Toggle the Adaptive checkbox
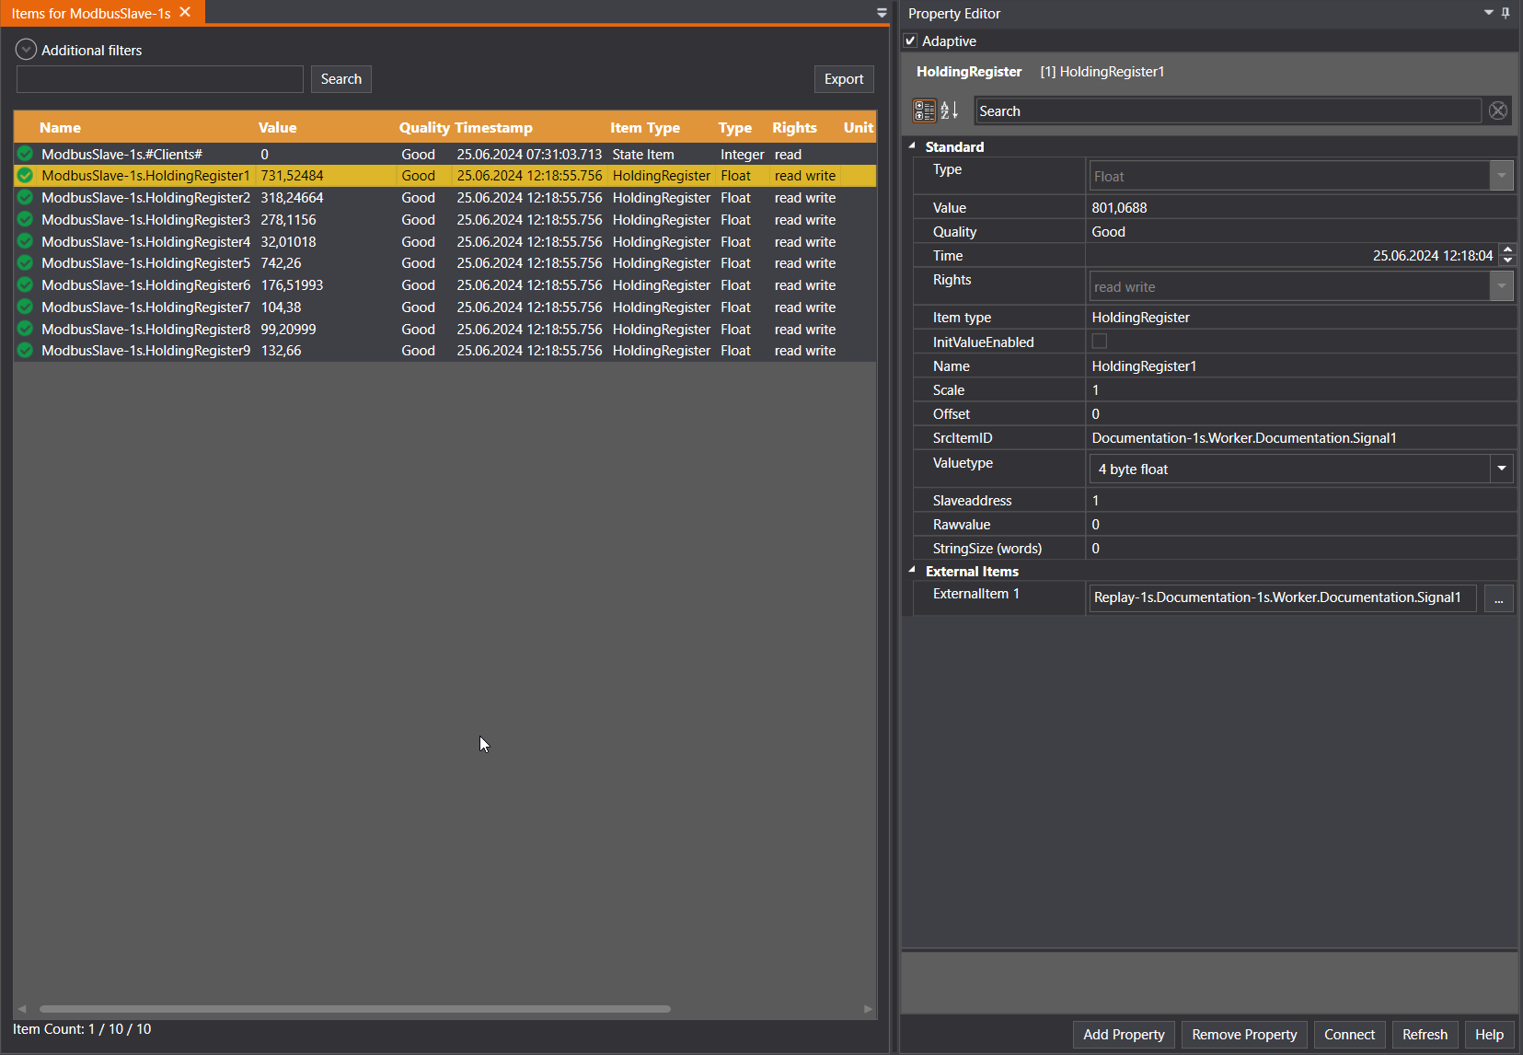The image size is (1523, 1055). (911, 41)
